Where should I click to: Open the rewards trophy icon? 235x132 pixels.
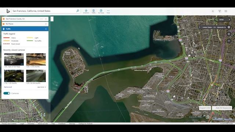click(220, 11)
